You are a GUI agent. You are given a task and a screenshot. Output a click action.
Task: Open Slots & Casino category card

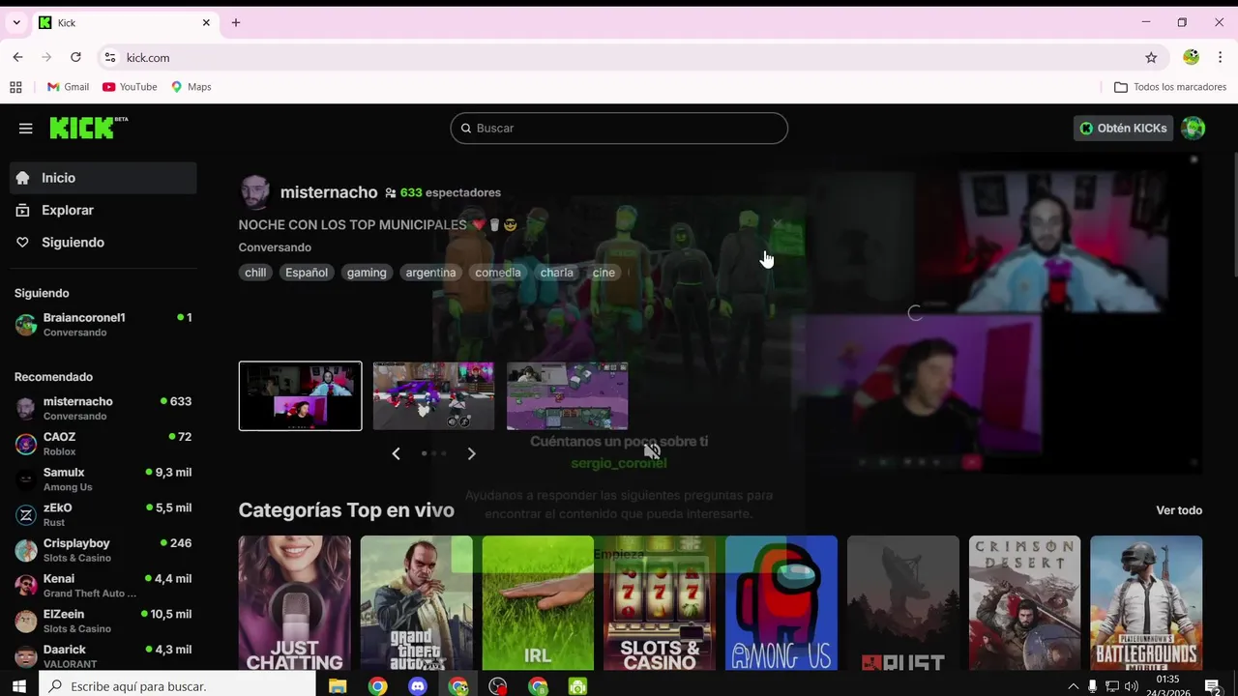coord(660,603)
